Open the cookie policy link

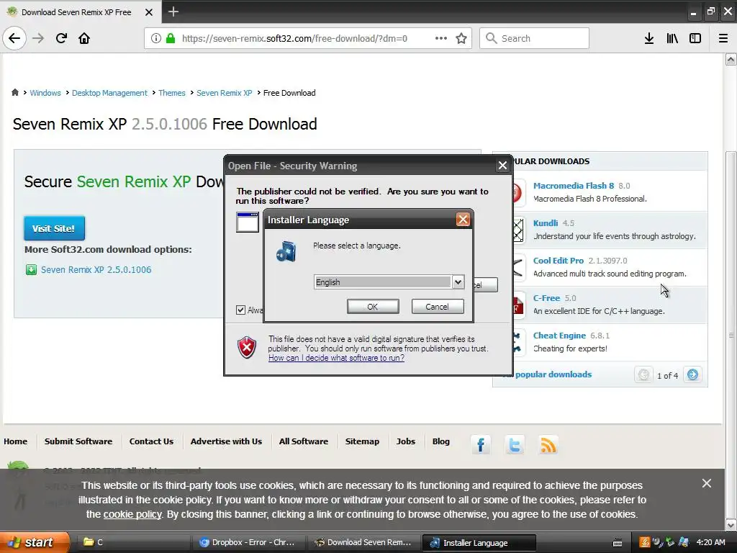(x=132, y=514)
